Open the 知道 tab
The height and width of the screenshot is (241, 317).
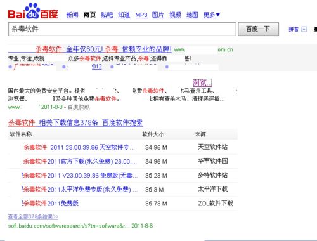coord(124,15)
